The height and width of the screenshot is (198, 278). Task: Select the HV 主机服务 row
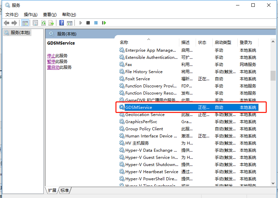tap(189, 143)
